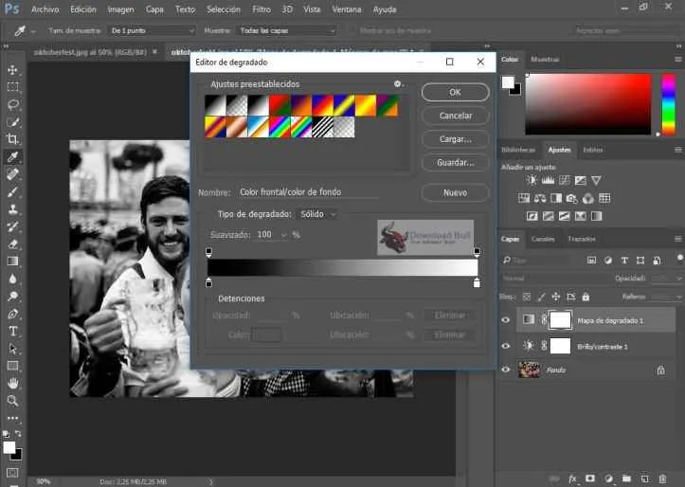Open layer Relleno dropdown
This screenshot has height=487, width=685.
point(679,297)
